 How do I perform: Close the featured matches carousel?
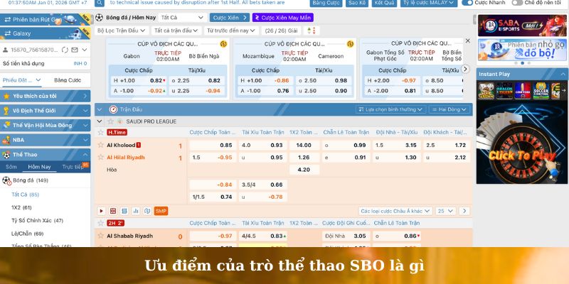[x=468, y=40]
